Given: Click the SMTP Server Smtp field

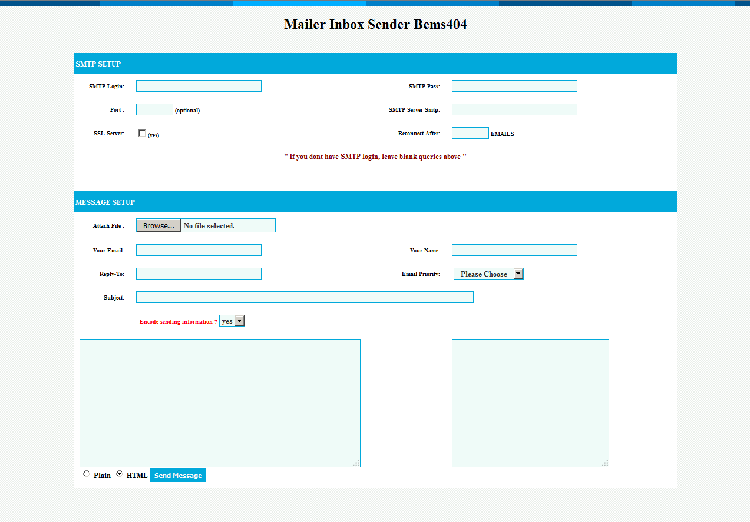Looking at the screenshot, I should pyautogui.click(x=514, y=109).
